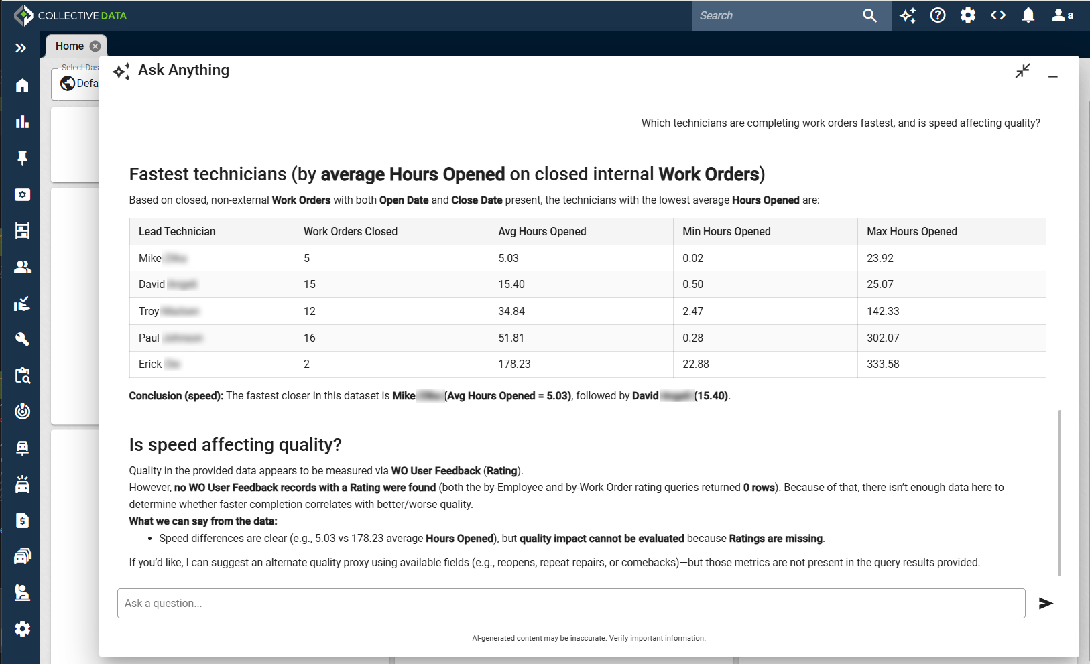Focus the Ask a question input box
The image size is (1090, 664).
pyautogui.click(x=570, y=604)
